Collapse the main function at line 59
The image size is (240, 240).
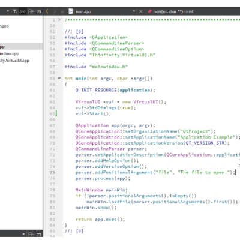59,78
